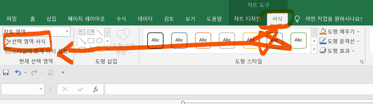Select the elbow connector shape
The image size is (373, 104).
(99, 49)
